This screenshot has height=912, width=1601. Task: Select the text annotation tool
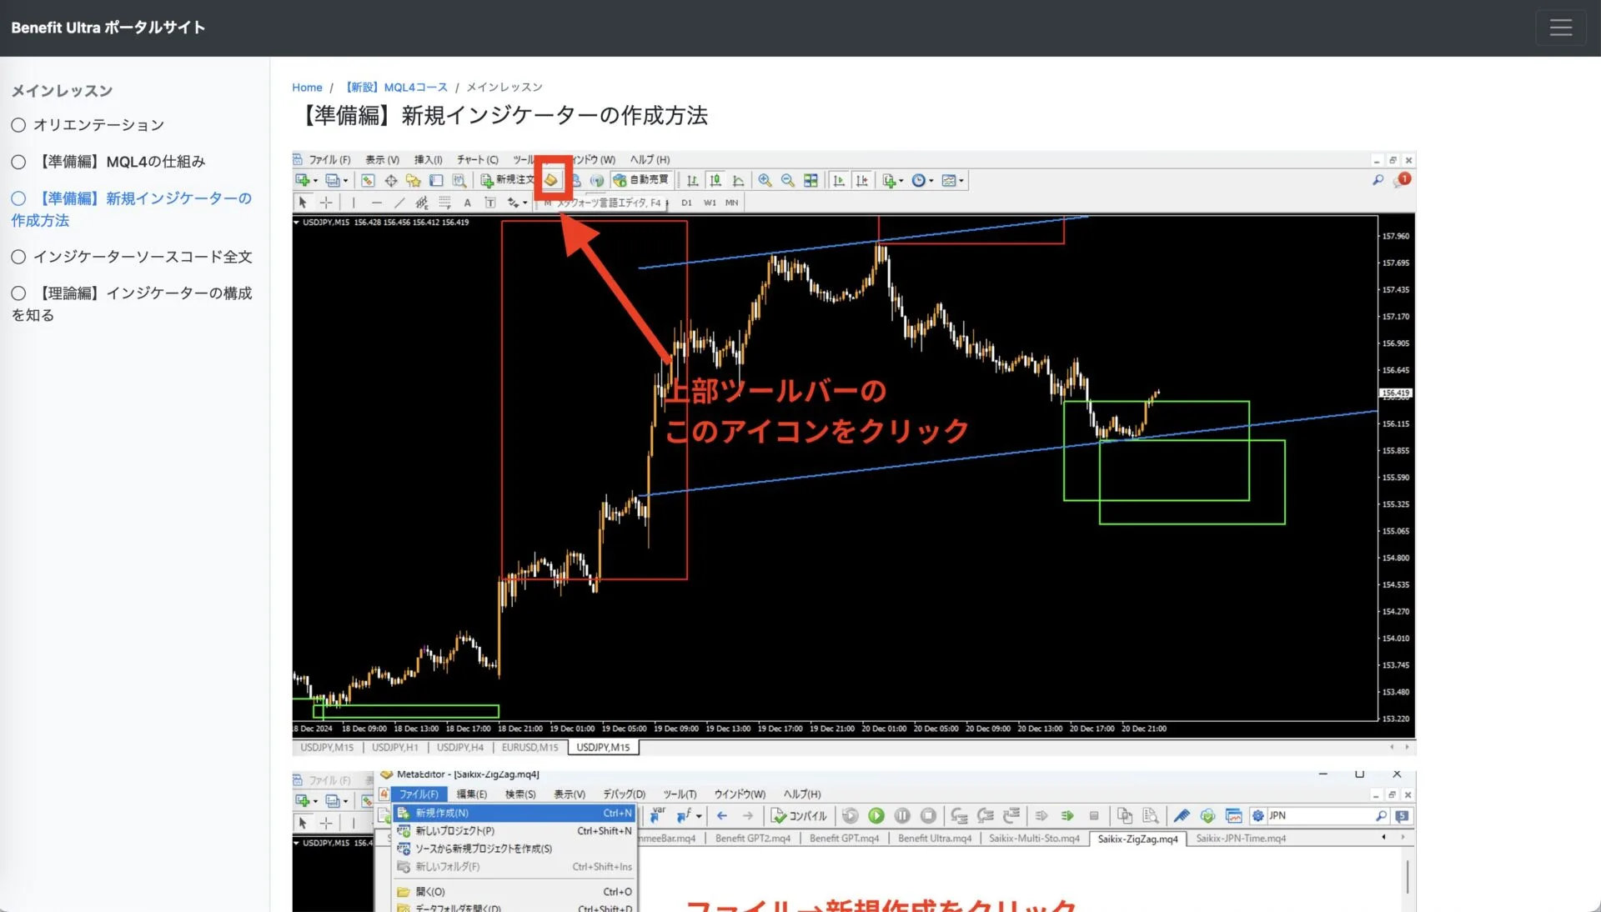pos(468,203)
